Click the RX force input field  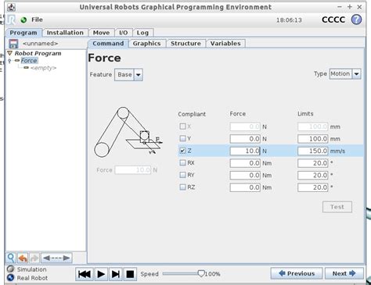point(245,163)
